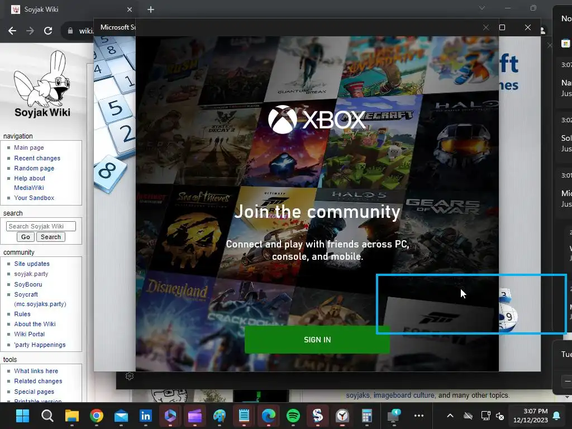
Task: Visit soyjak.party link
Action: (31, 274)
